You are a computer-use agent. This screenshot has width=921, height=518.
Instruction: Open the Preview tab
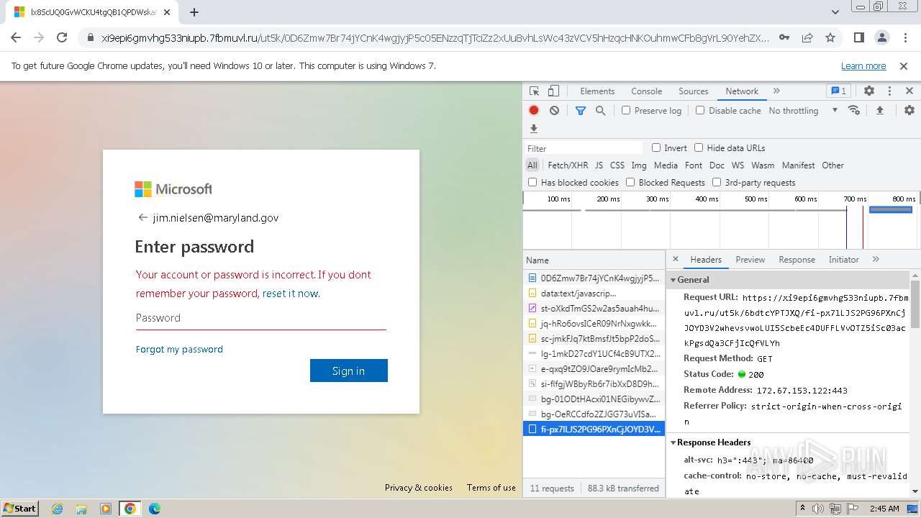[x=750, y=260]
